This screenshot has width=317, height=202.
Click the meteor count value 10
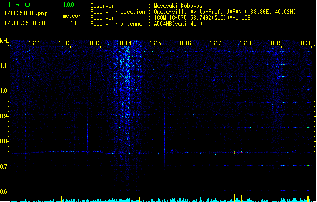pyautogui.click(x=73, y=23)
